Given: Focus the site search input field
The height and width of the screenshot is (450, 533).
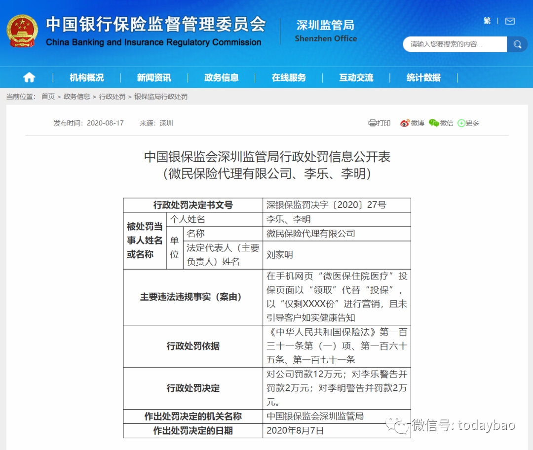Looking at the screenshot, I should (x=455, y=44).
